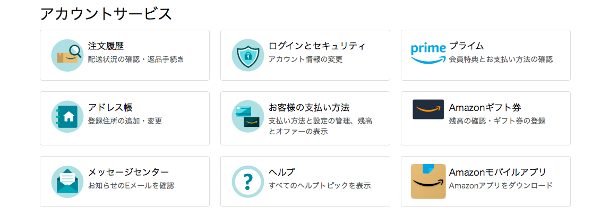Open アドレス帳 title link
This screenshot has height=224, width=592.
click(110, 107)
